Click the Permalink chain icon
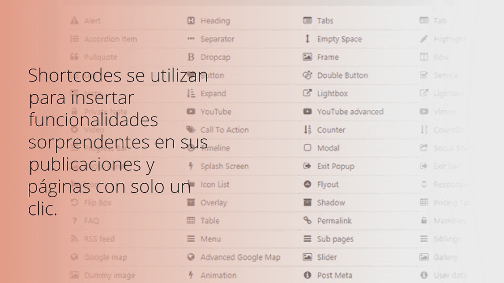This screenshot has width=504, height=283. point(307,221)
